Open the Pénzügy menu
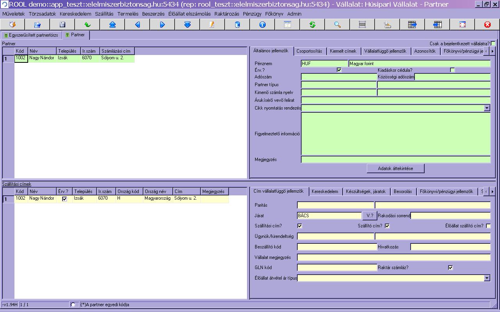 (252, 14)
